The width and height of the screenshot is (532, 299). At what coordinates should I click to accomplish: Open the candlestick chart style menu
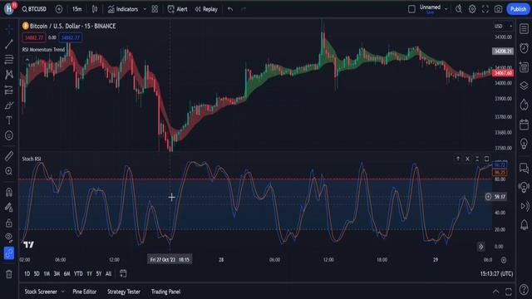click(x=95, y=9)
